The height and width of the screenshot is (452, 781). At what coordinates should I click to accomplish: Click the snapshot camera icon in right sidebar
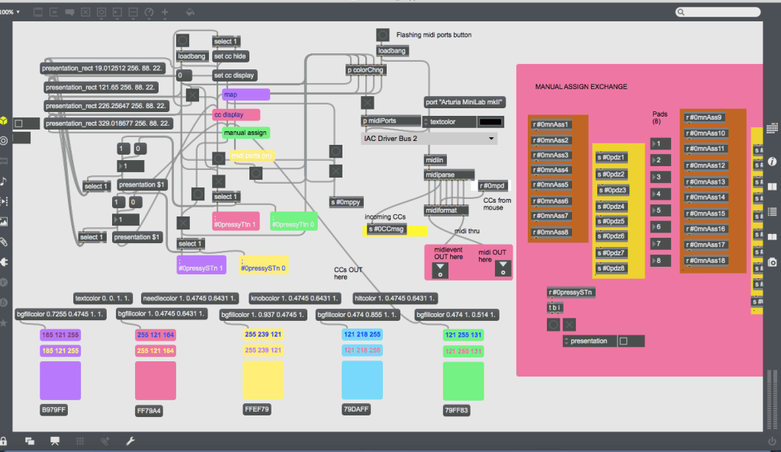(772, 261)
